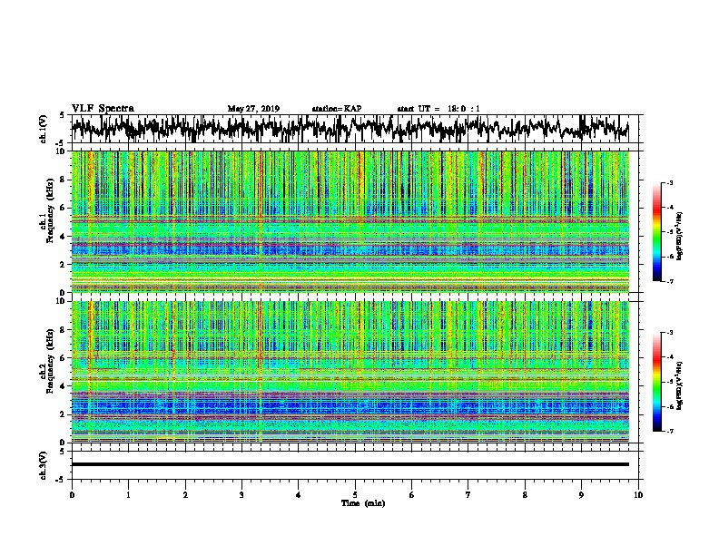This screenshot has width=719, height=555.
Task: Click the time axis tick label "8"
Action: [525, 494]
